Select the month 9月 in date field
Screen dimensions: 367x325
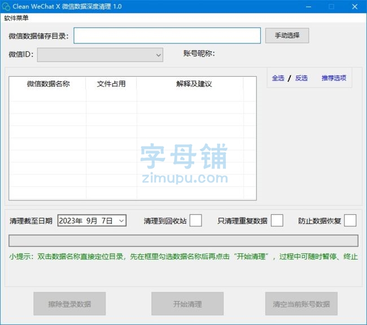pos(91,221)
